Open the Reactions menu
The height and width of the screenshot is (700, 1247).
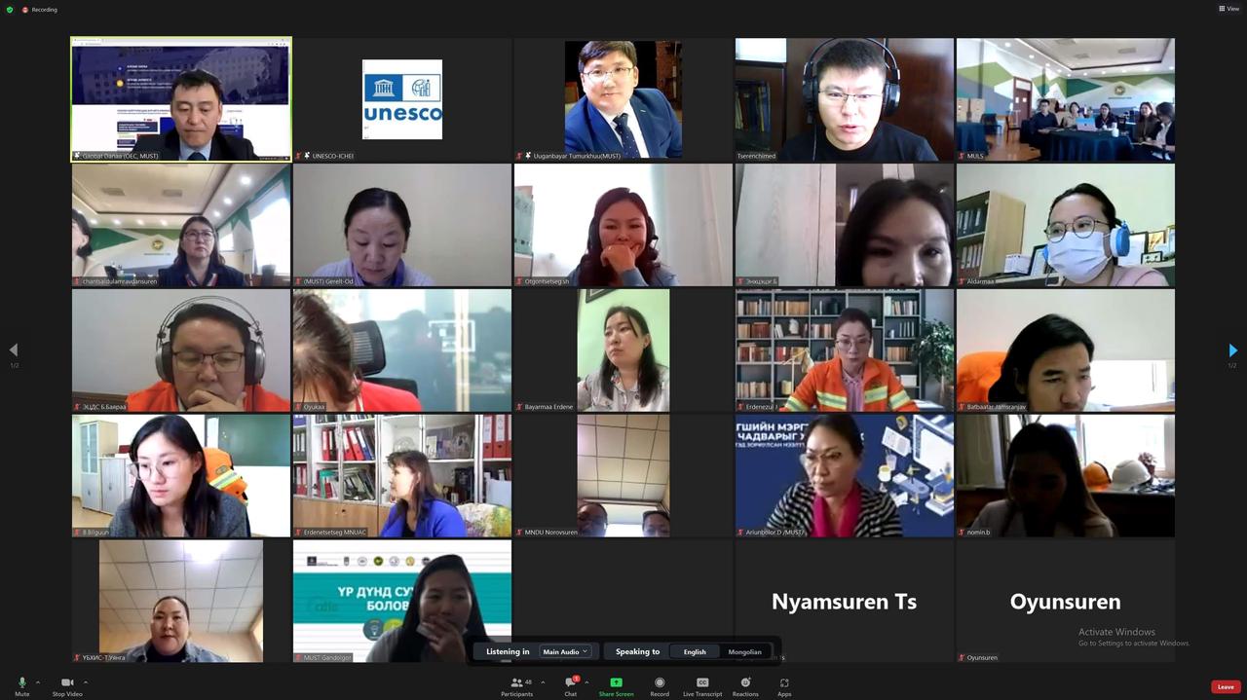click(745, 684)
